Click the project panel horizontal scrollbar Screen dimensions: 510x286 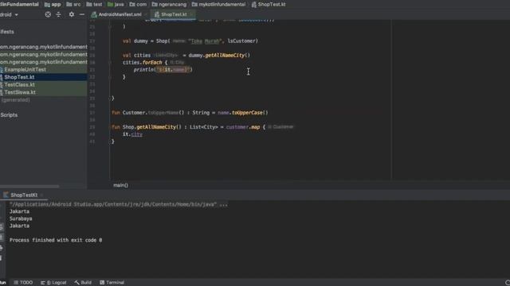coord(29,187)
